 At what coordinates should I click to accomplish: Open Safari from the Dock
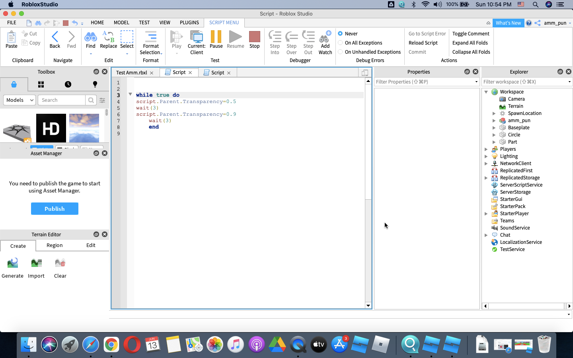pos(91,344)
